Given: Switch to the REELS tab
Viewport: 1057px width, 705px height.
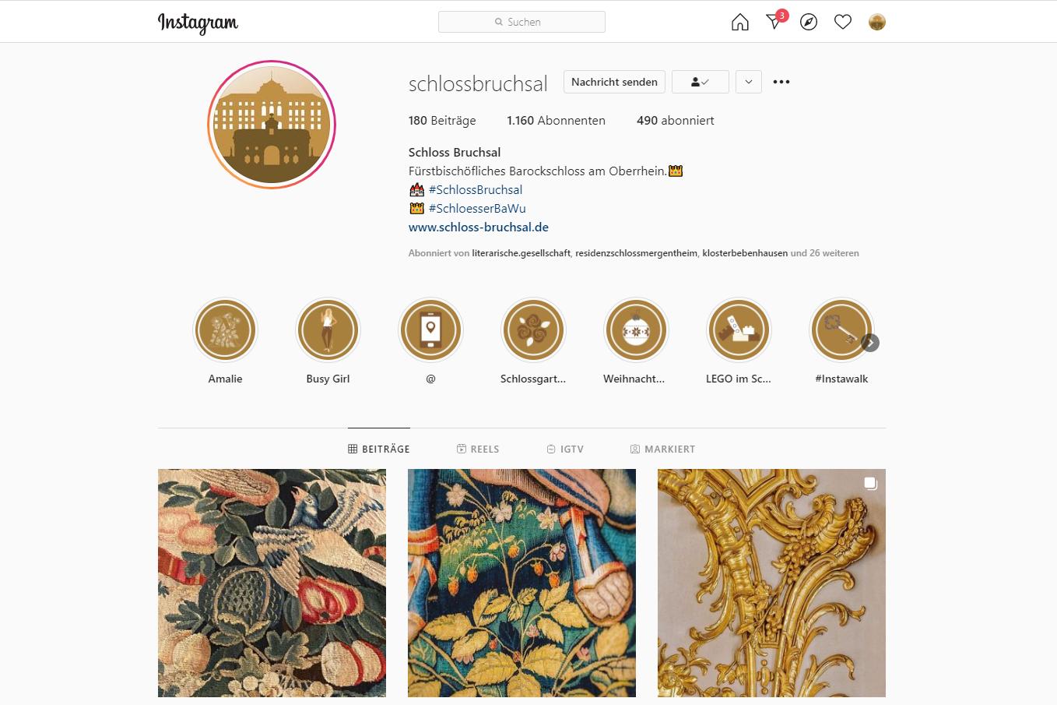Looking at the screenshot, I should pyautogui.click(x=478, y=449).
